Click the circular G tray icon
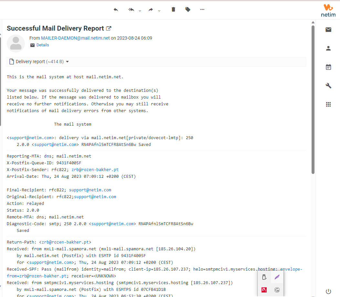340x297 pixels. point(277,290)
